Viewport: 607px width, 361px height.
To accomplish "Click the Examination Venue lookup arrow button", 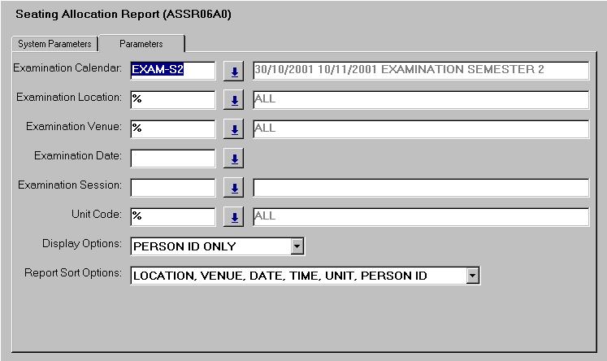I will coord(234,129).
